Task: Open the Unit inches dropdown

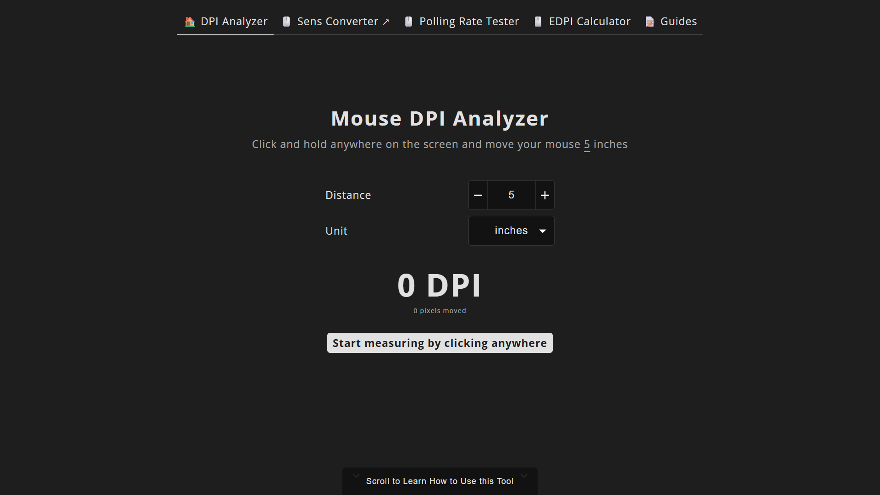Action: click(x=511, y=231)
